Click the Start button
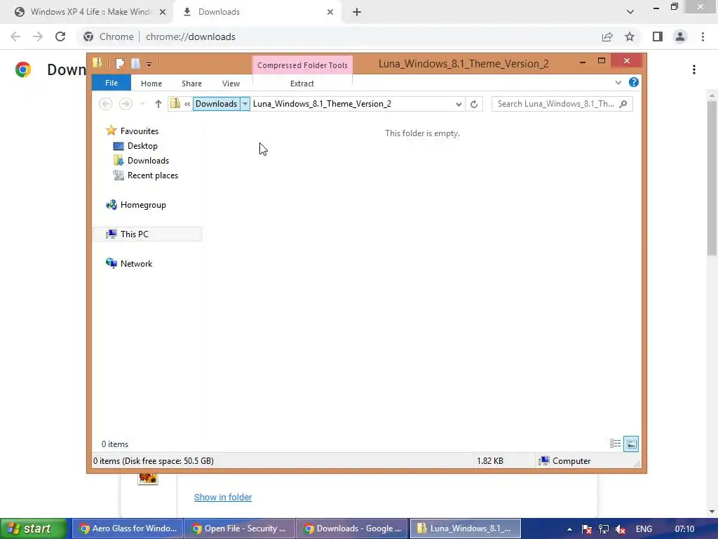Image resolution: width=718 pixels, height=539 pixels. [34, 528]
